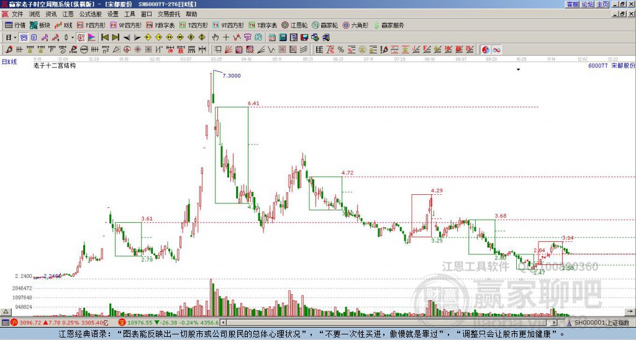Click the horizontal scrollbar left arrow
Viewport: 636px width, 340px height.
pos(224,323)
